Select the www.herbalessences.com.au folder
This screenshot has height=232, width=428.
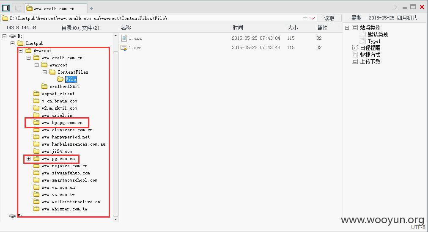(74, 144)
